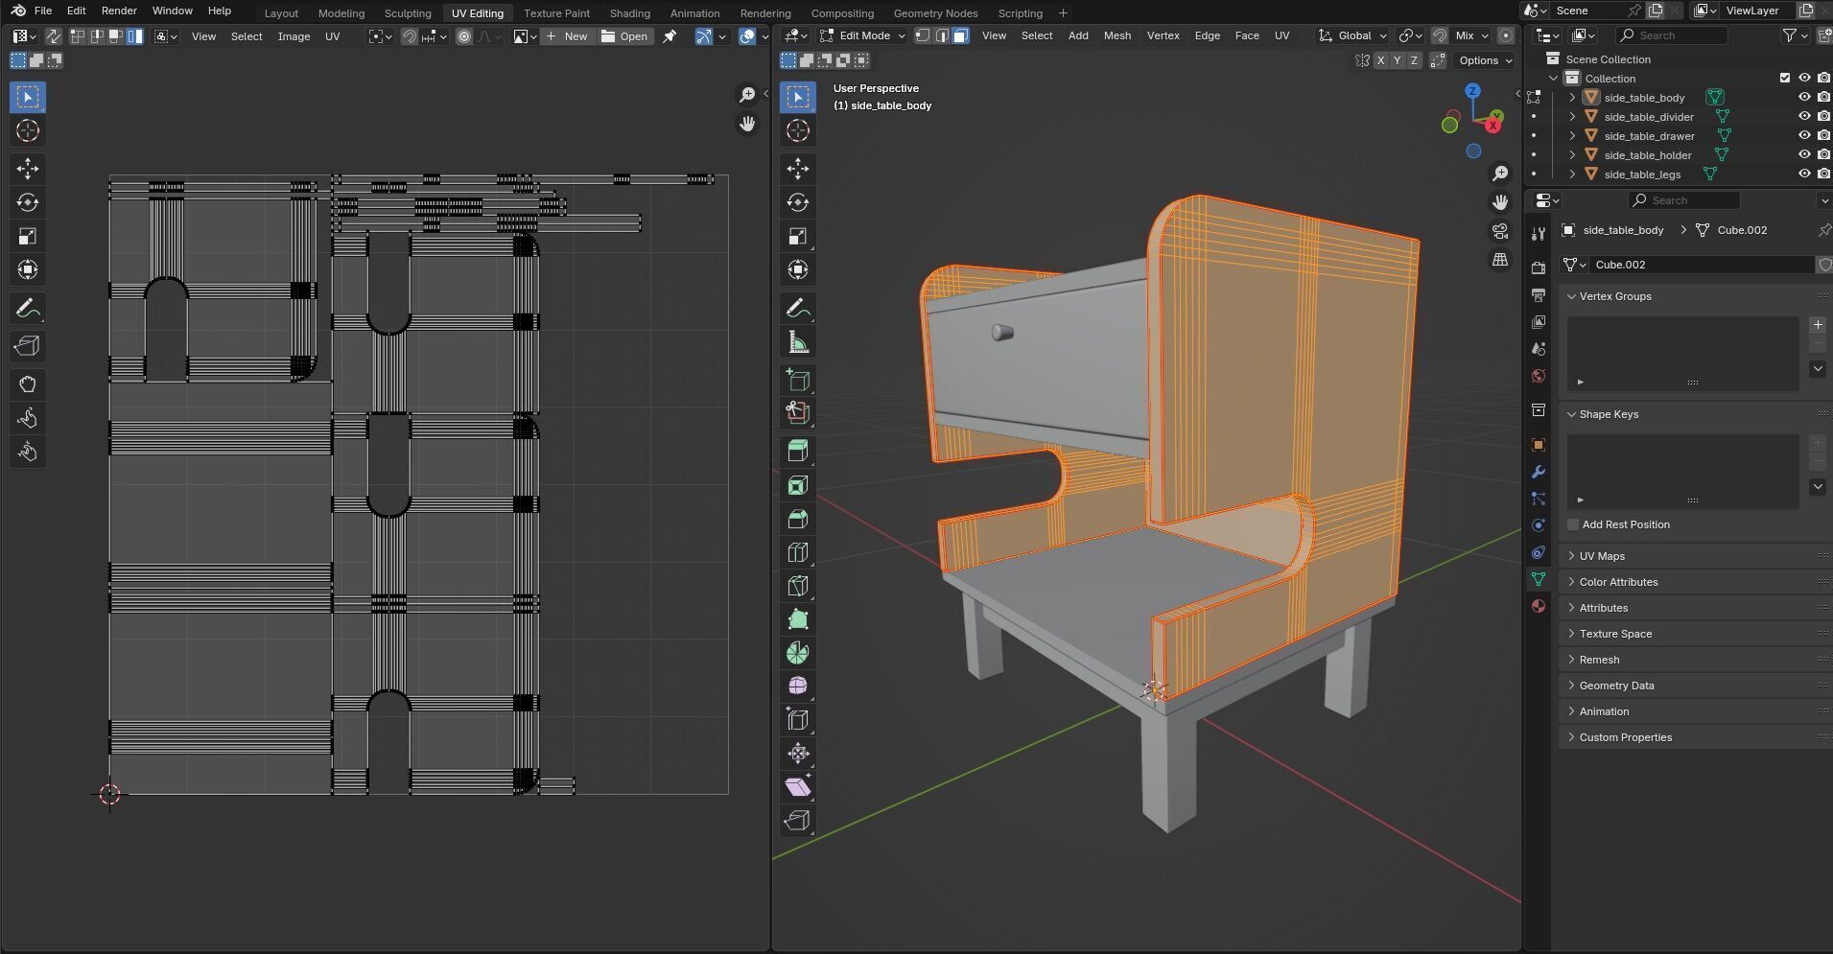Select the Loop Cut tool
The height and width of the screenshot is (954, 1833).
798,552
